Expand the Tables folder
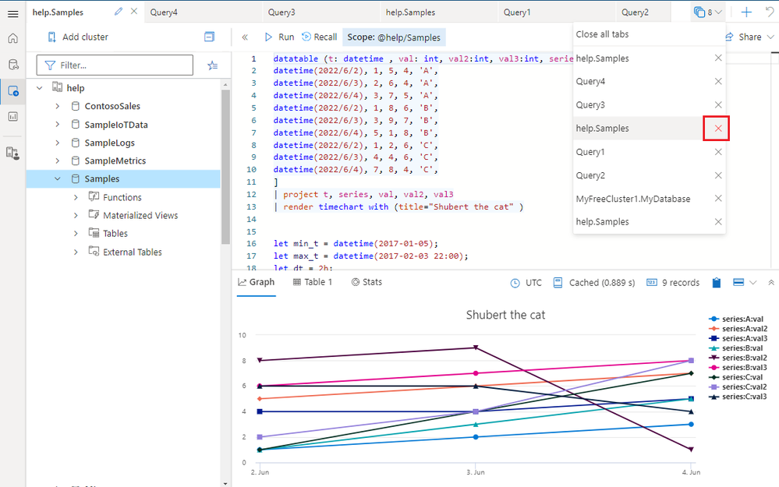The image size is (779, 487). [76, 233]
